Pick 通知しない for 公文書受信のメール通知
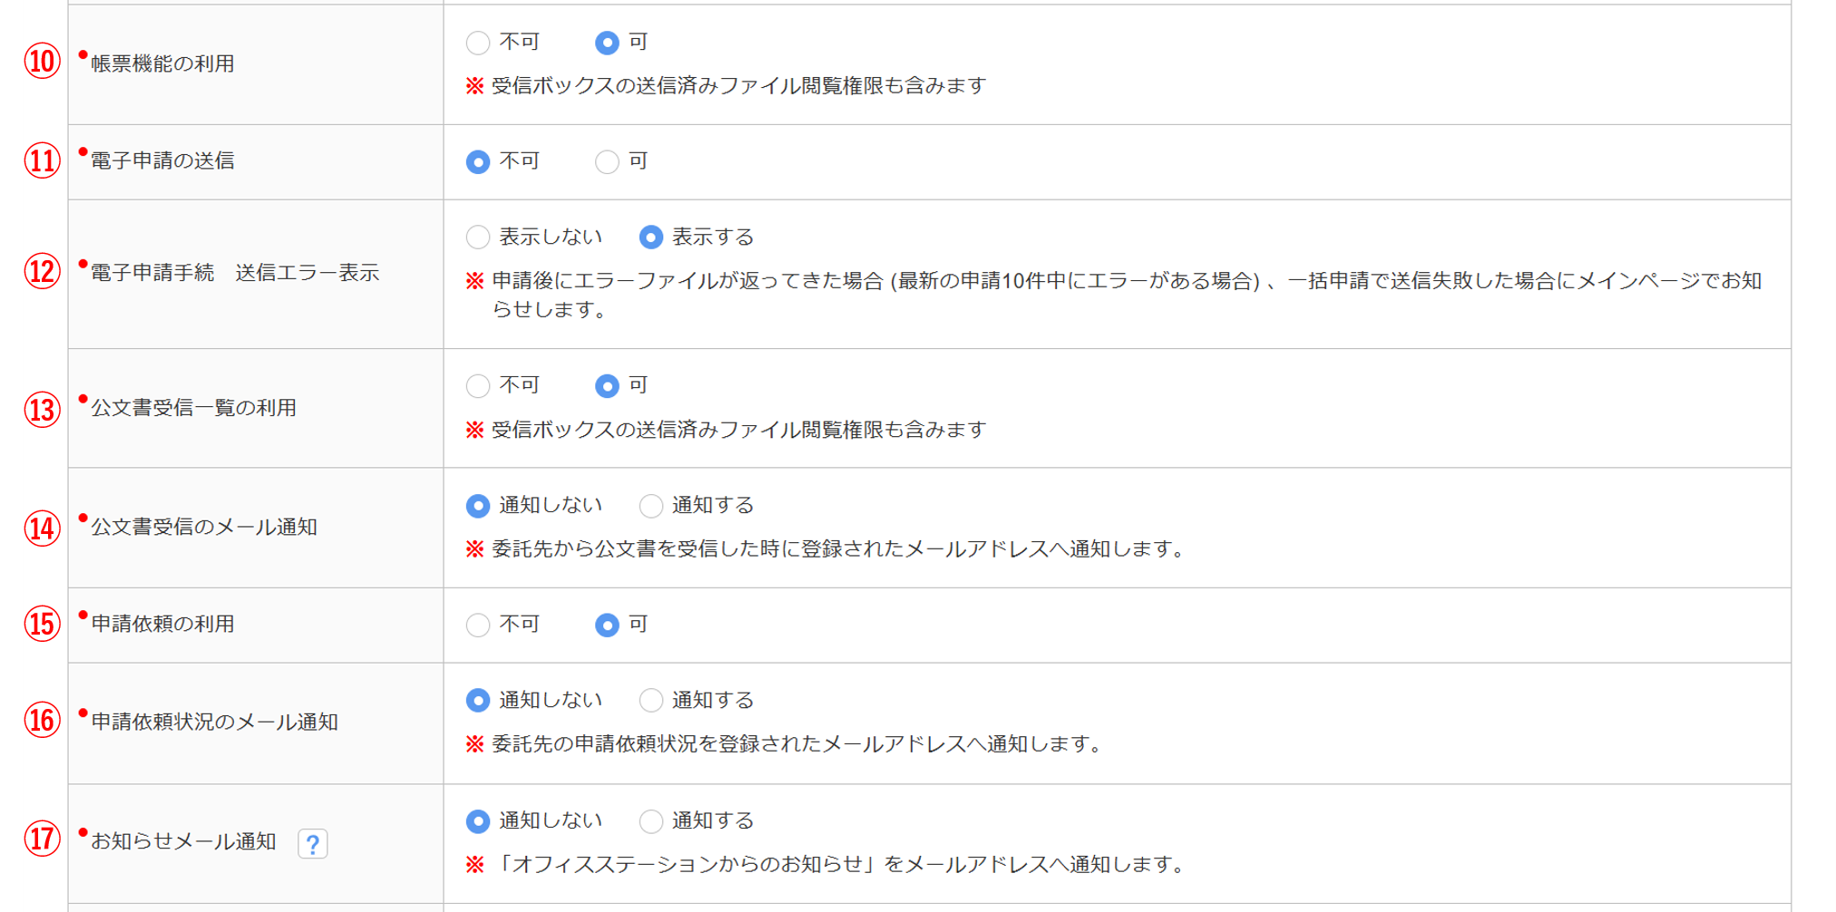The image size is (1836, 912). (478, 506)
